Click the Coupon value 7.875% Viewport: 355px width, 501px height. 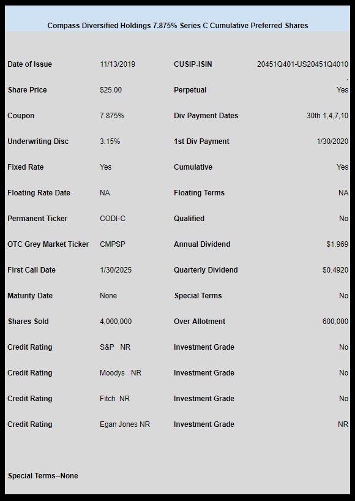112,116
